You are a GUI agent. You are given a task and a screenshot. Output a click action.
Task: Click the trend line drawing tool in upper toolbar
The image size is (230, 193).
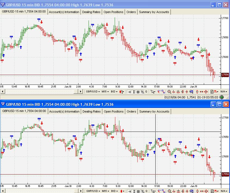pos(158,92)
